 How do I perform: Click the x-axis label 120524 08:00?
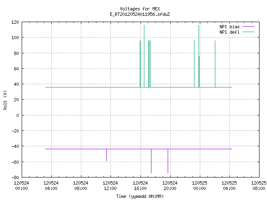click(x=81, y=186)
